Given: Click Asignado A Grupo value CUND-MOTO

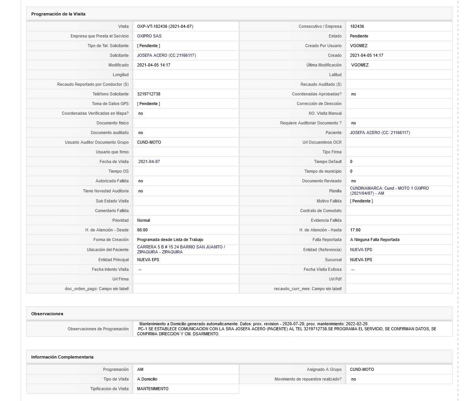Looking at the screenshot, I should pyautogui.click(x=362, y=369).
